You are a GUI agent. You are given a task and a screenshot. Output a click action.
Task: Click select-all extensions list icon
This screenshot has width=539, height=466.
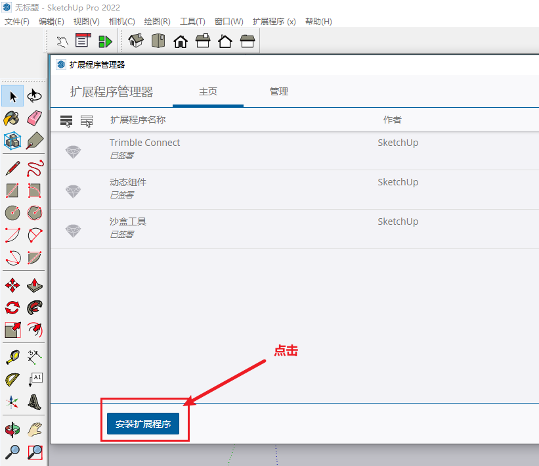click(x=66, y=120)
